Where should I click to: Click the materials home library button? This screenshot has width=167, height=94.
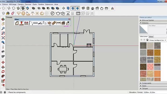pos(147,40)
